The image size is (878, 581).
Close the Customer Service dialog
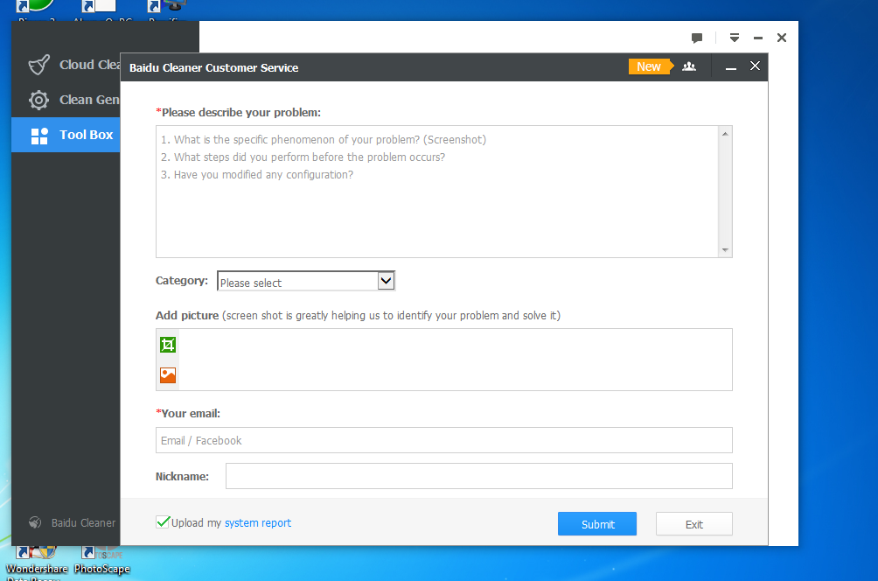point(755,66)
